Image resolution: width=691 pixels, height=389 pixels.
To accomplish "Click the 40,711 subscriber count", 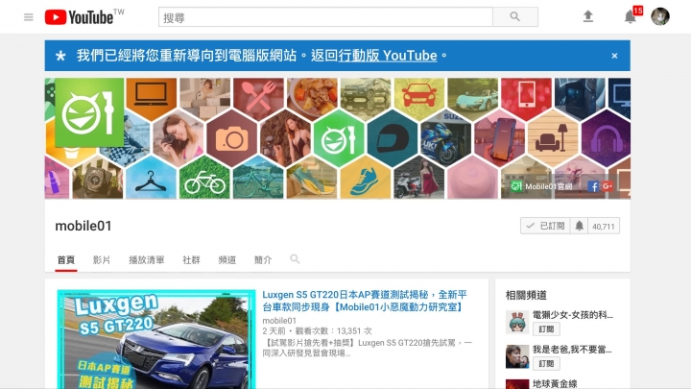I will 604,227.
